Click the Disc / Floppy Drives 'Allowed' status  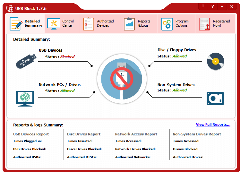point(180,56)
